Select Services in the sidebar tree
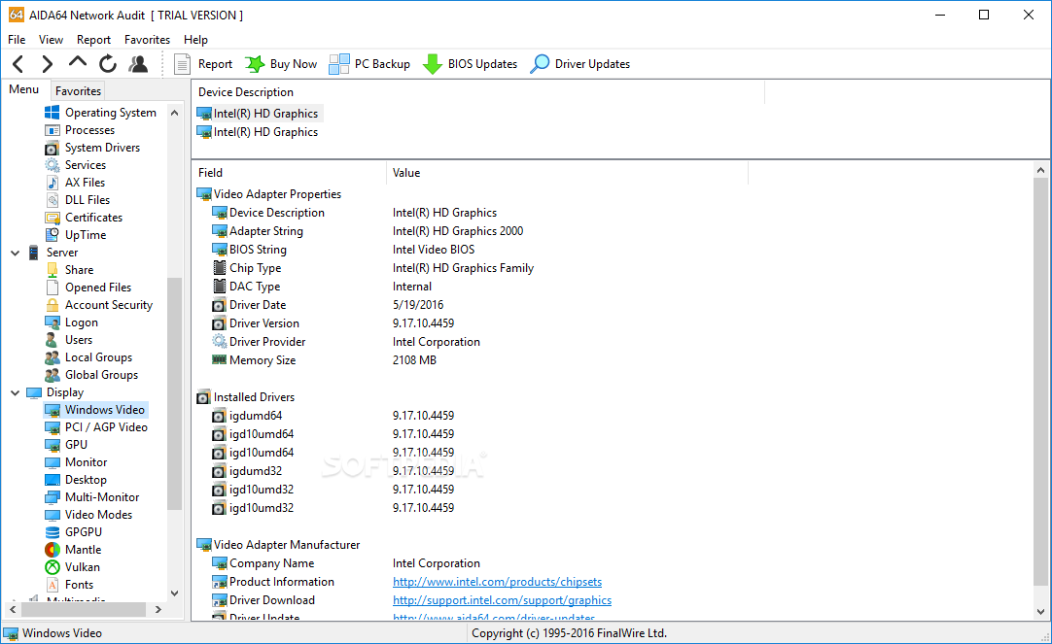 pyautogui.click(x=75, y=165)
